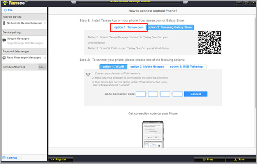Screen dimensions: 257x164
Task: Switch to option 2: Samsung Galaxy Store tab
Action: (x=170, y=27)
